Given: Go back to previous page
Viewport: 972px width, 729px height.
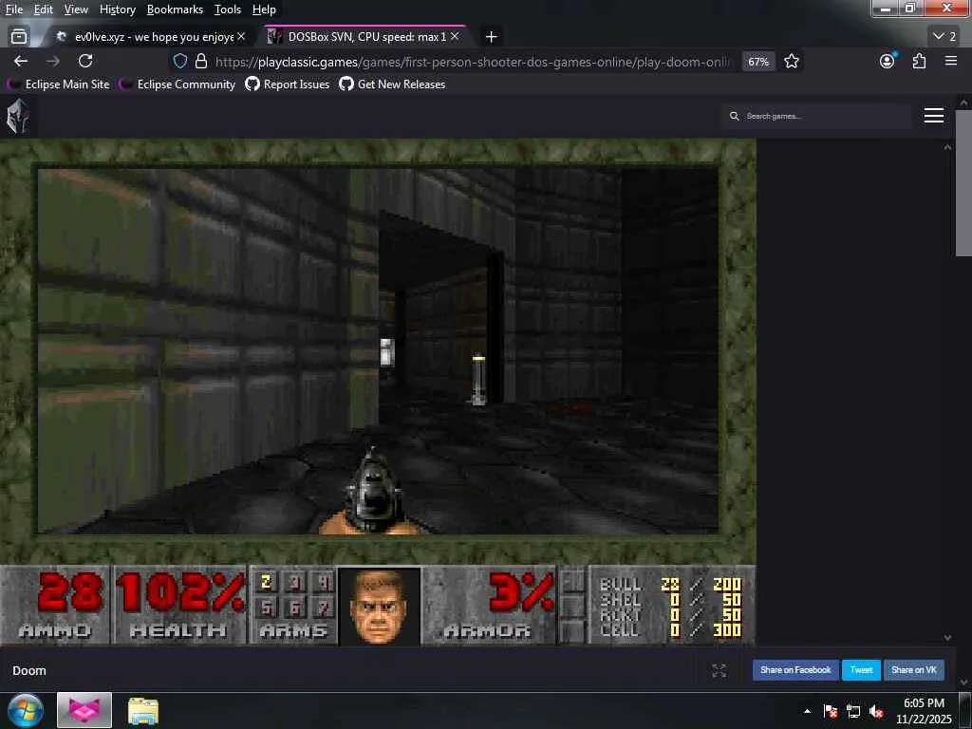Looking at the screenshot, I should 21,61.
